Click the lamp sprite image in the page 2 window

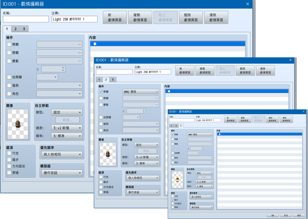click(x=108, y=154)
